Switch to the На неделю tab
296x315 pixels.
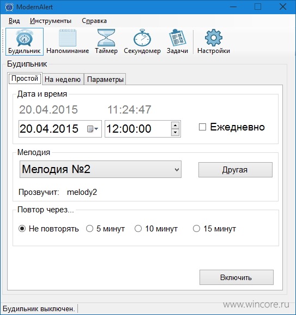(63, 79)
